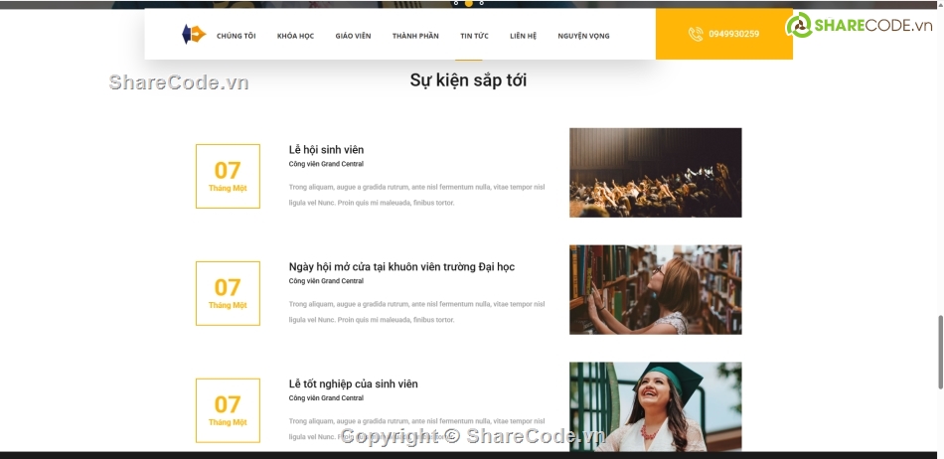Screen dimensions: 944x459
Task: Open the NGUYỆN VỌNG menu item
Action: point(583,36)
